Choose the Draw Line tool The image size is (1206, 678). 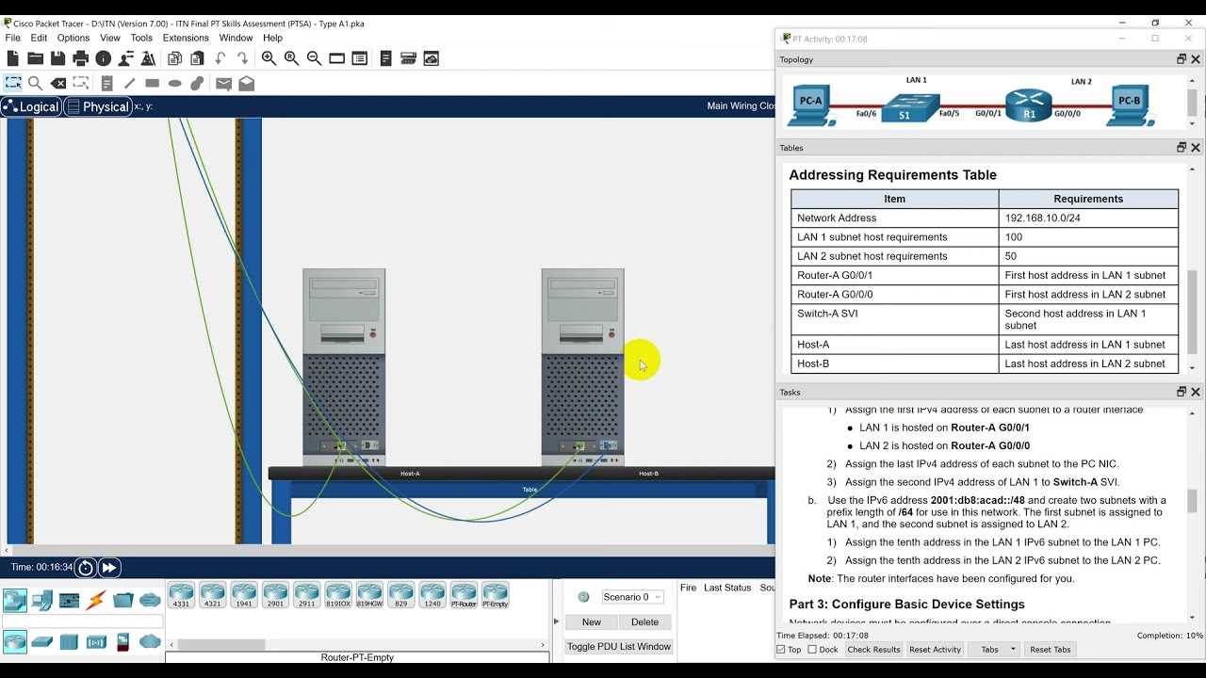(129, 83)
